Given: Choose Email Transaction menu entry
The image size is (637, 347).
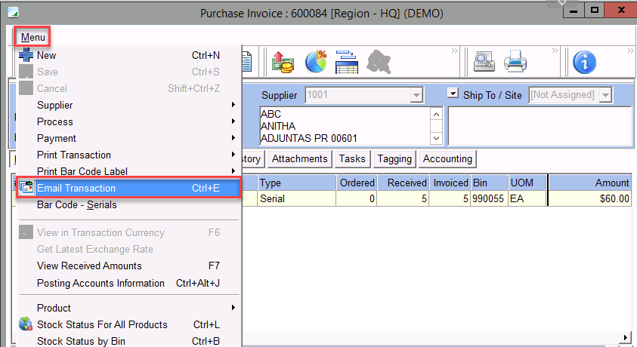Looking at the screenshot, I should (x=76, y=188).
